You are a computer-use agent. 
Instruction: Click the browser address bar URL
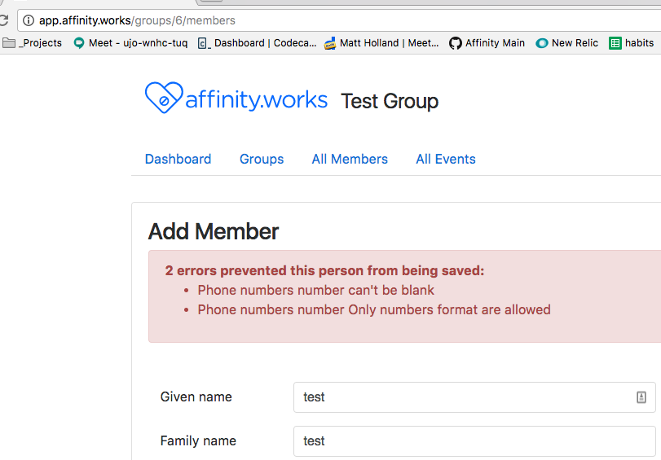(137, 20)
